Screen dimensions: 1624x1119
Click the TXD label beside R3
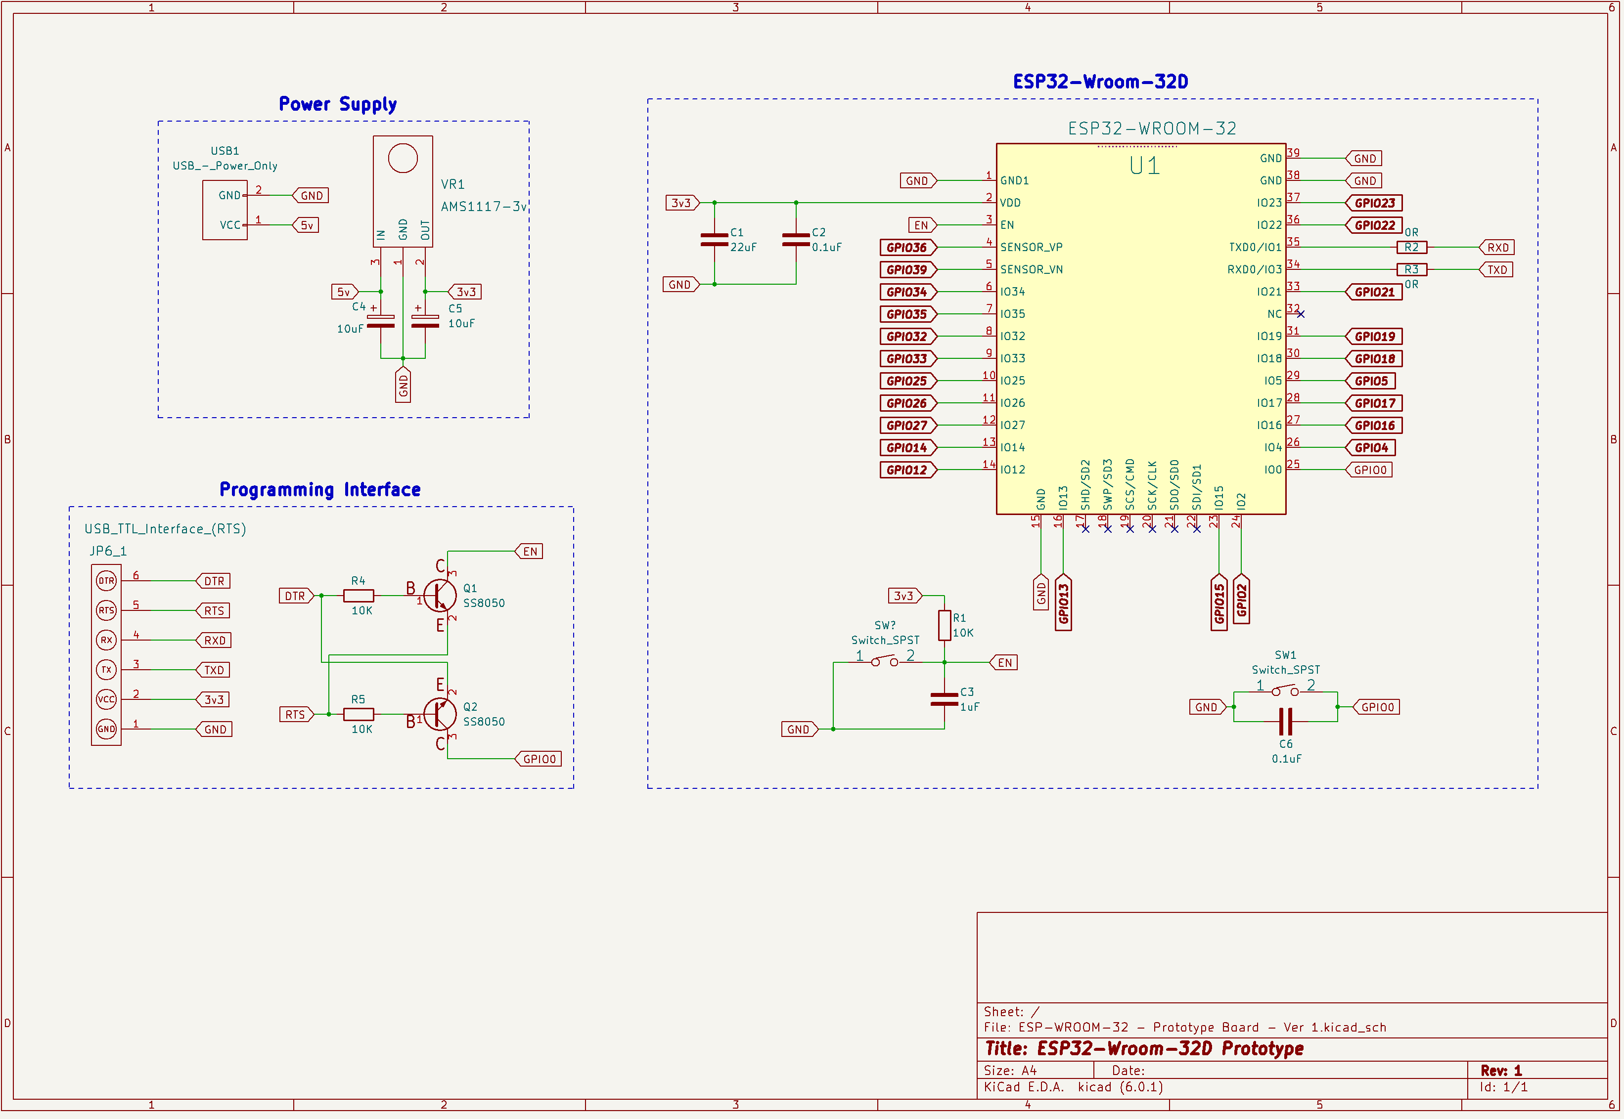point(1496,270)
